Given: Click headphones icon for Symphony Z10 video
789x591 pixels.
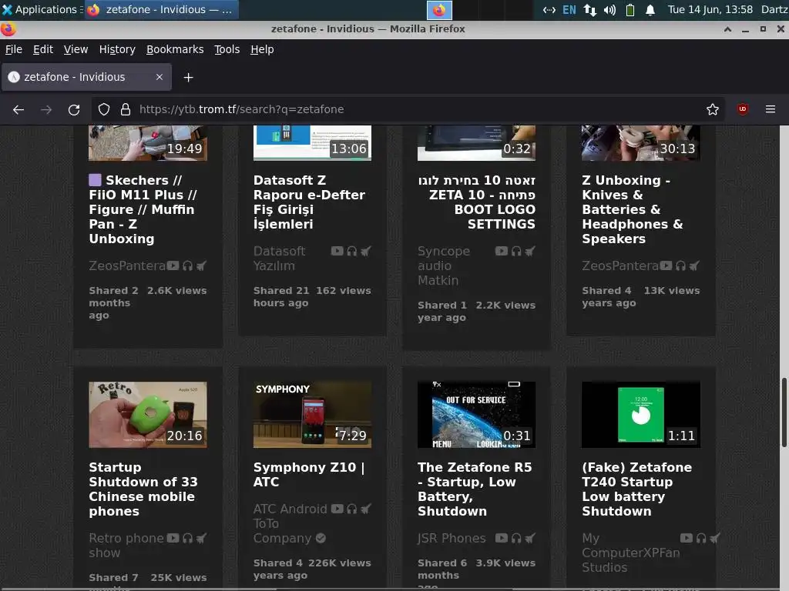Looking at the screenshot, I should click(x=351, y=509).
